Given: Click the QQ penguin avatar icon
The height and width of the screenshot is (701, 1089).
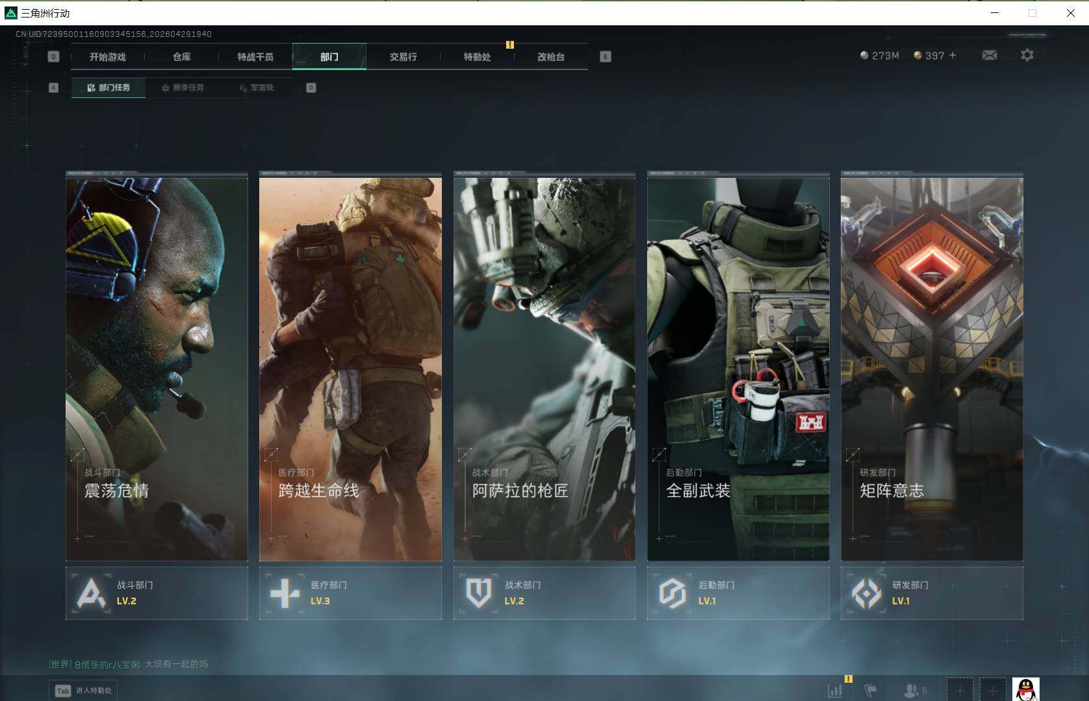Looking at the screenshot, I should click(1026, 689).
